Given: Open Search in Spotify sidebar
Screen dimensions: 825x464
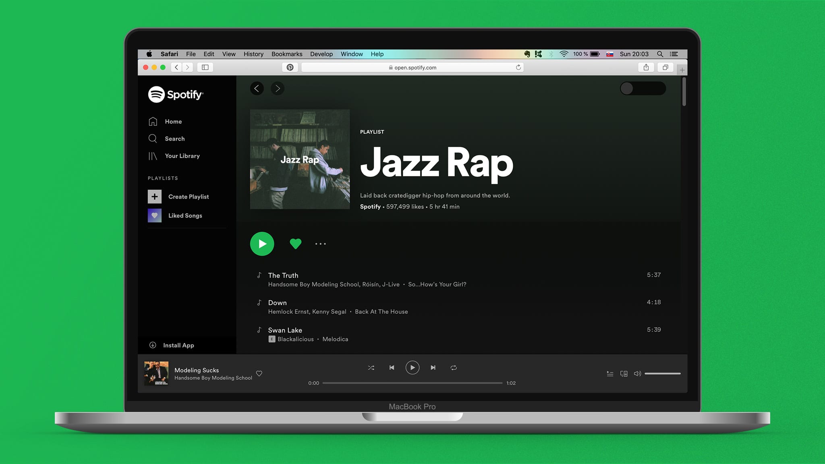Looking at the screenshot, I should 166,139.
